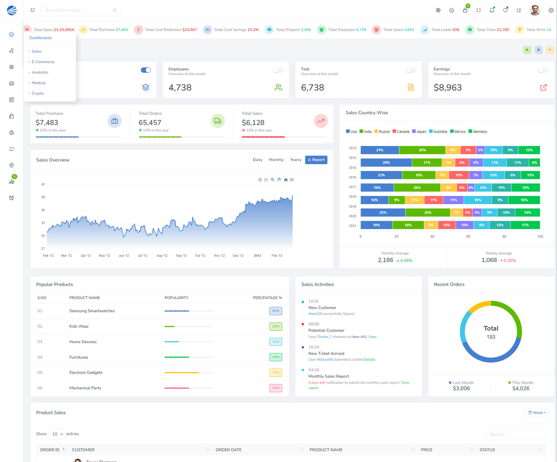Select E-Commerce from Dashboards menu
557x462 pixels.
pos(43,62)
